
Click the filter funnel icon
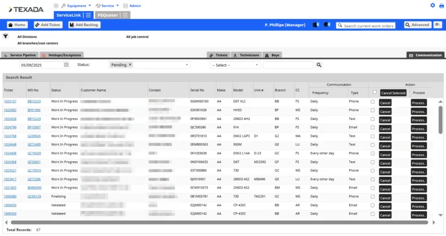pos(6,36)
